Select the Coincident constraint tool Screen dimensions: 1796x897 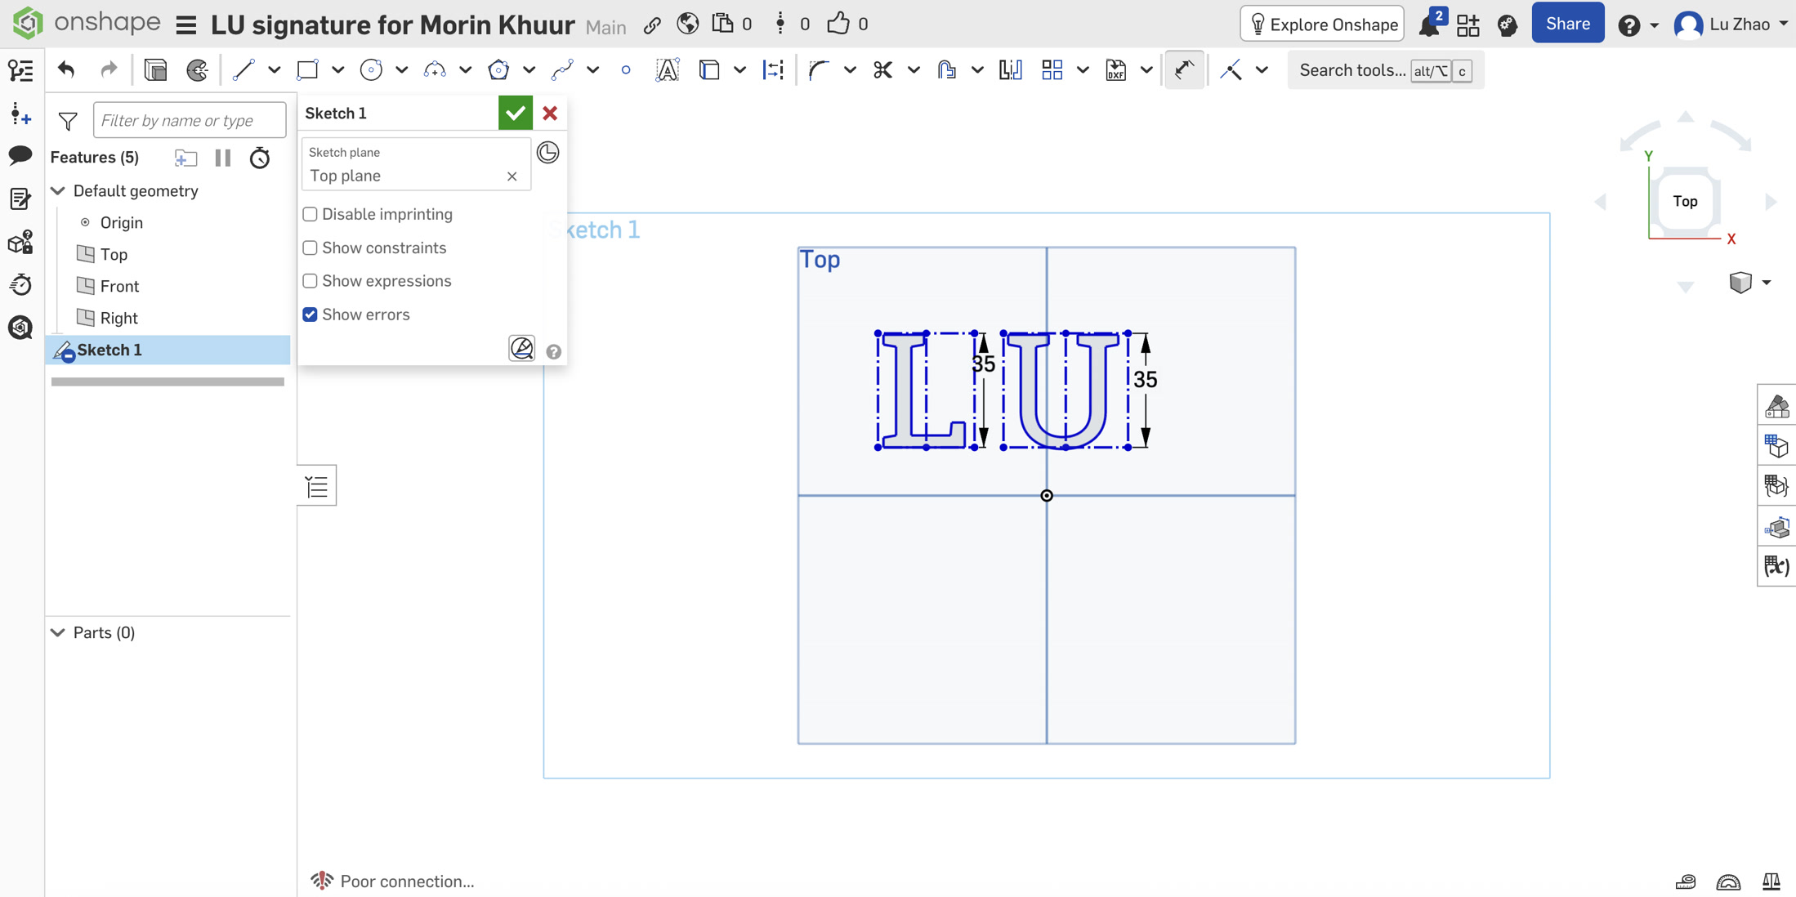click(1231, 70)
